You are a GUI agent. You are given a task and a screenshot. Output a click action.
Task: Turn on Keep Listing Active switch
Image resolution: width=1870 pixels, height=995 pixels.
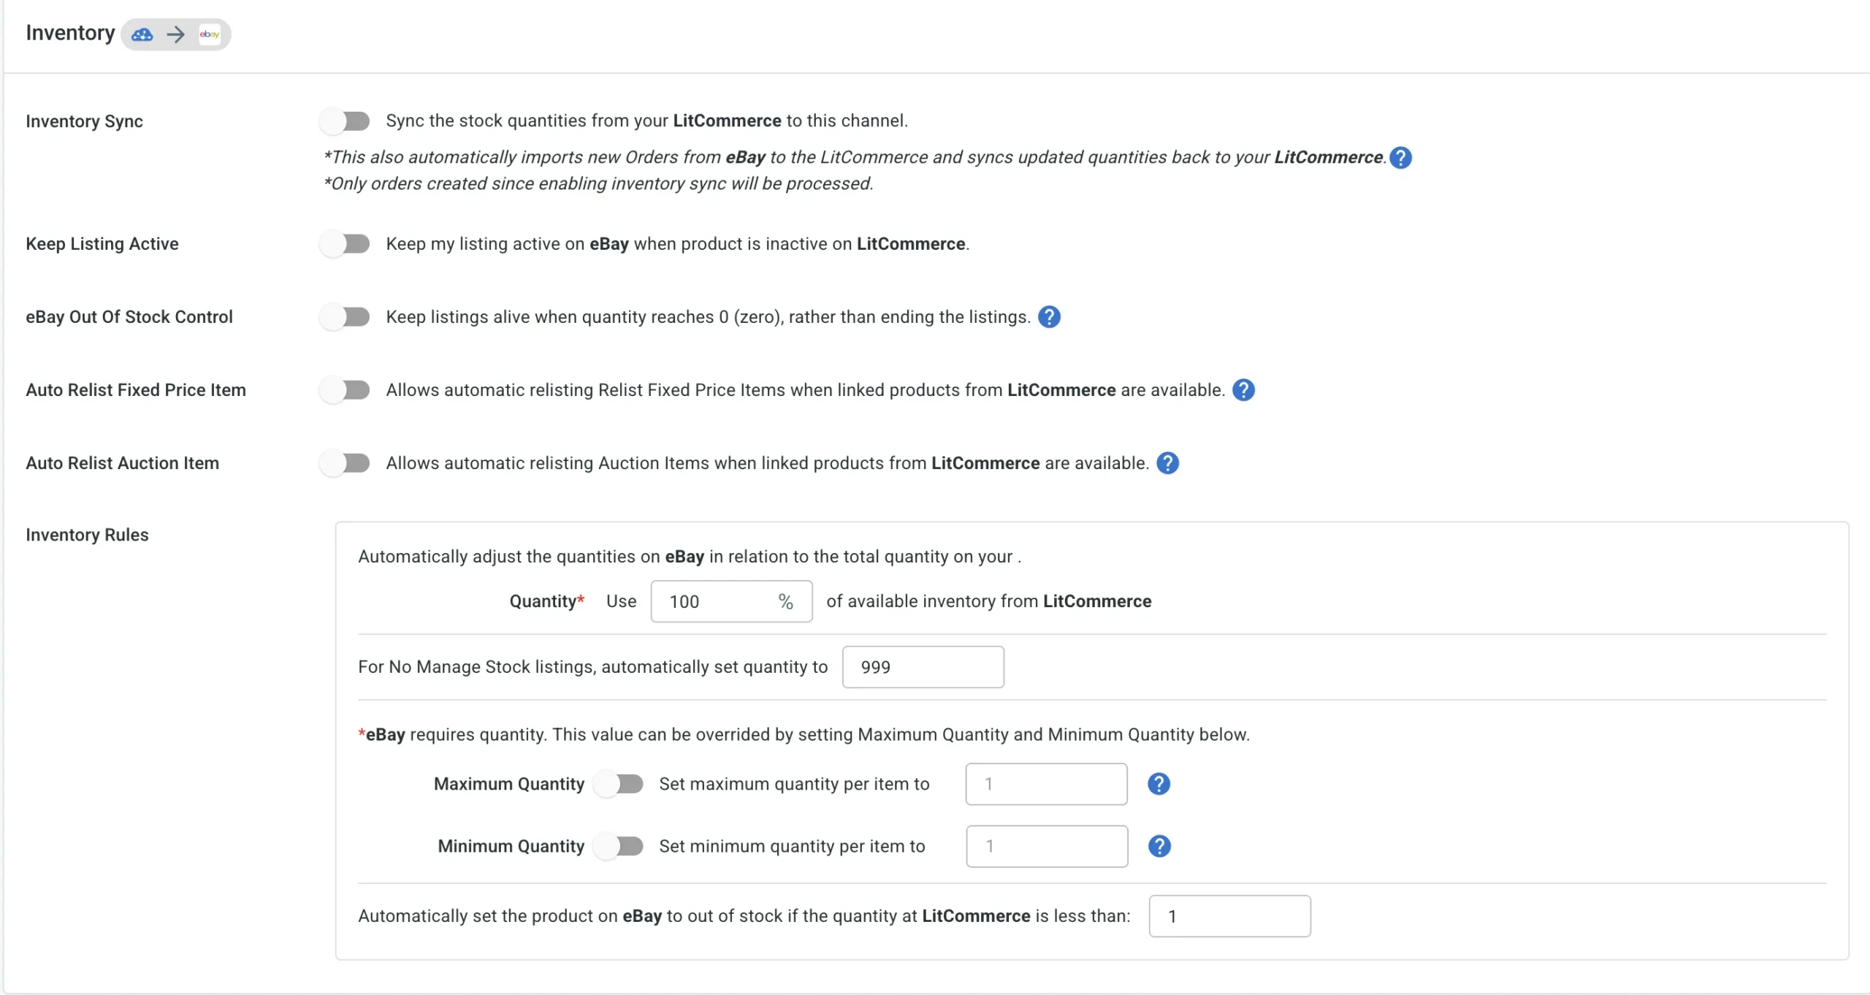tap(345, 244)
